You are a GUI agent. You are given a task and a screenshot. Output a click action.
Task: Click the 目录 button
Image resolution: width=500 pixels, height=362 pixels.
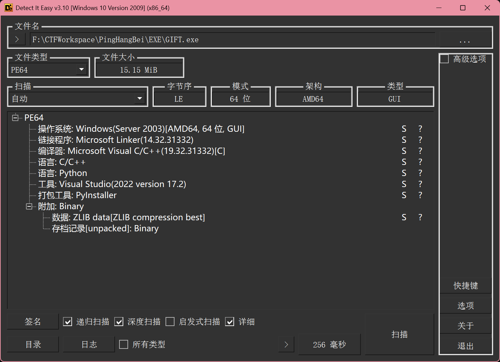point(33,344)
